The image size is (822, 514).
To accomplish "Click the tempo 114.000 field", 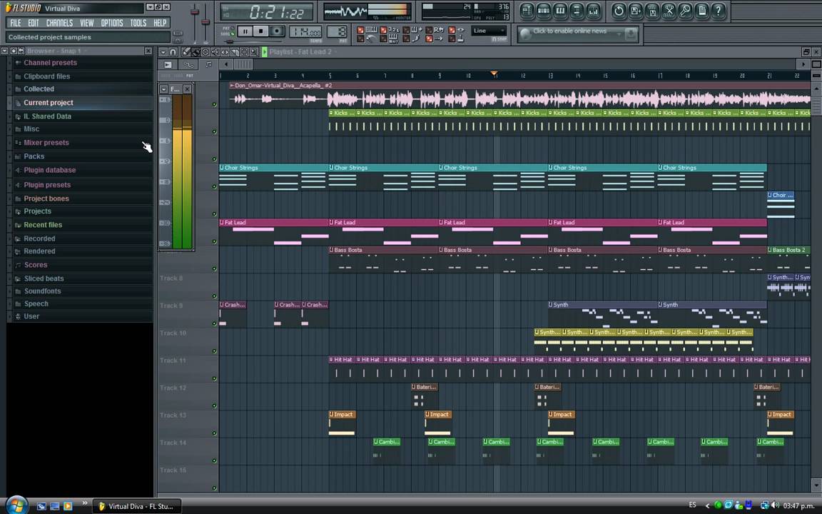I will (x=305, y=32).
